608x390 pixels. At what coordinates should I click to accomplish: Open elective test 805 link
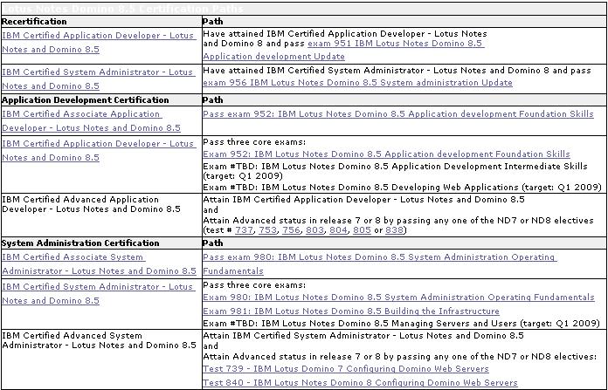[362, 230]
